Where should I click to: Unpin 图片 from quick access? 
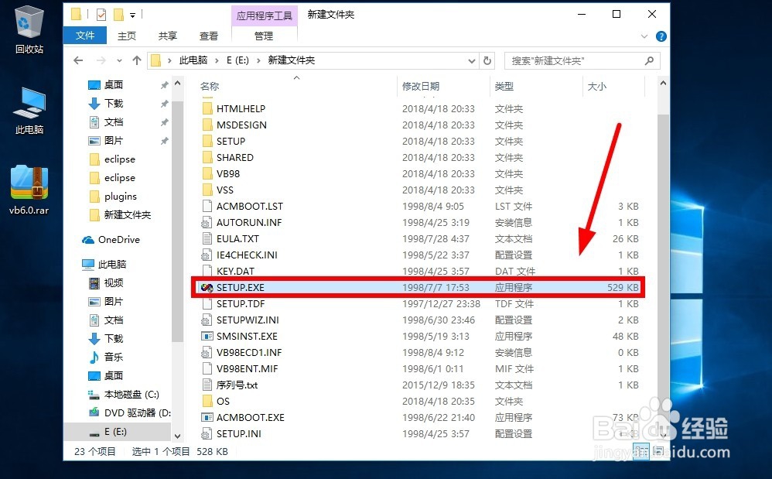click(165, 141)
